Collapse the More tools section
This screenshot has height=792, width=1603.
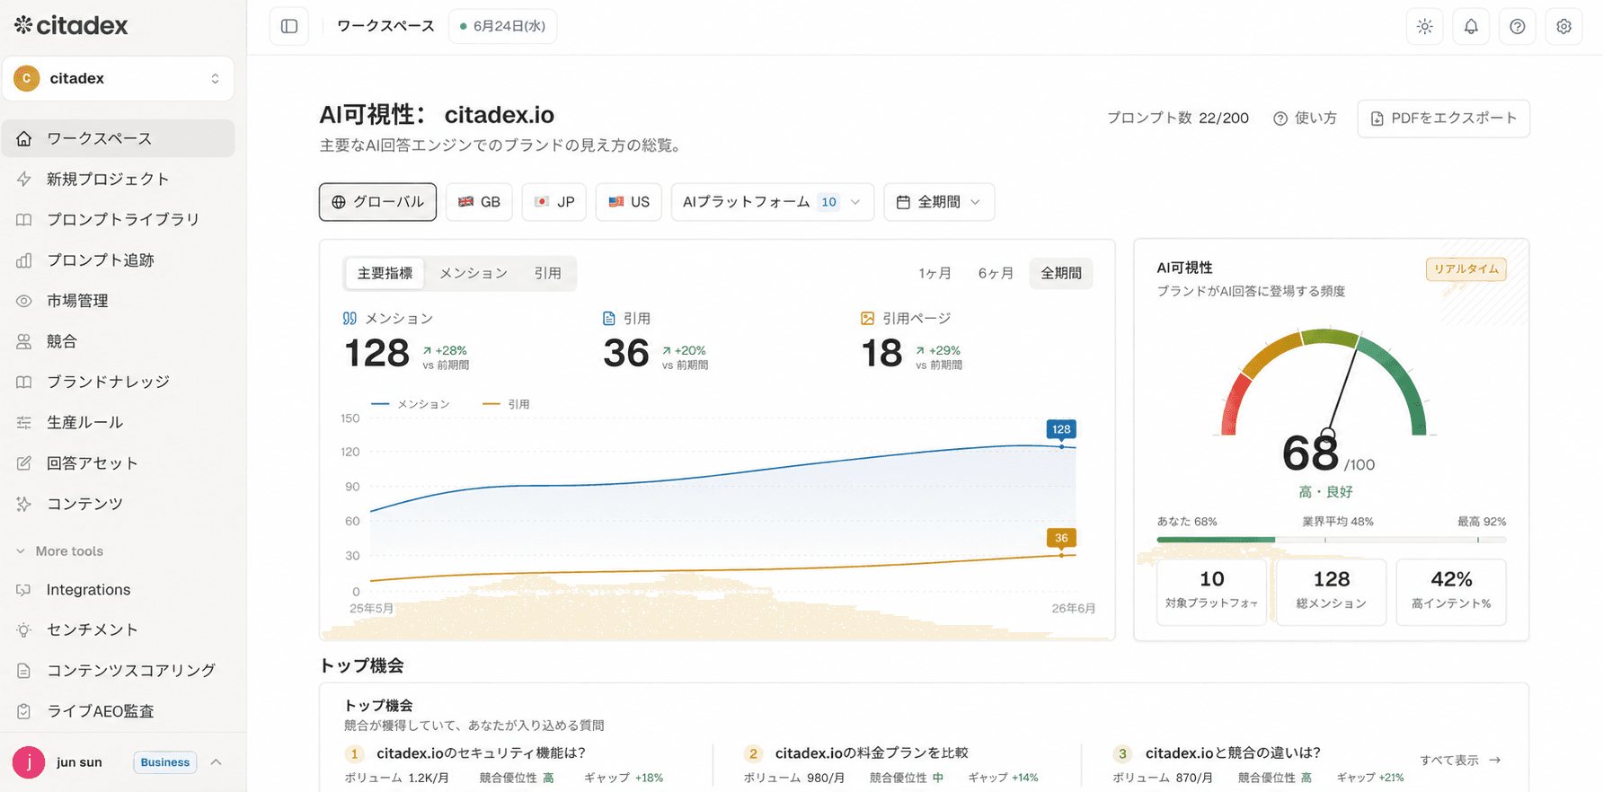(x=59, y=551)
